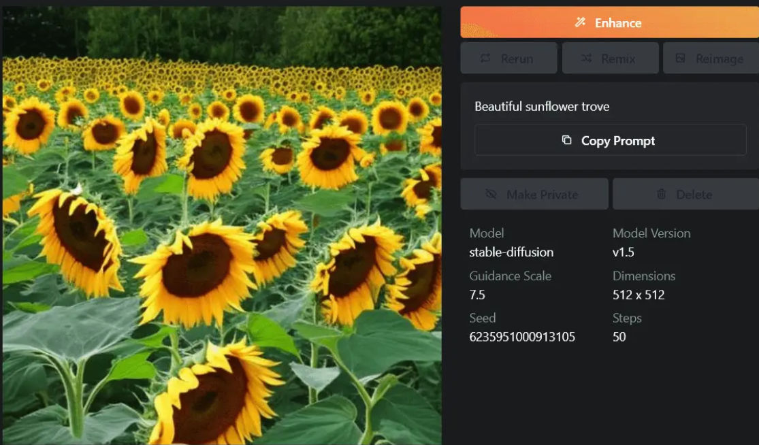Select the prompt text 'Beautiful sunflower trove'
Viewport: 759px width, 445px height.
[x=542, y=106]
